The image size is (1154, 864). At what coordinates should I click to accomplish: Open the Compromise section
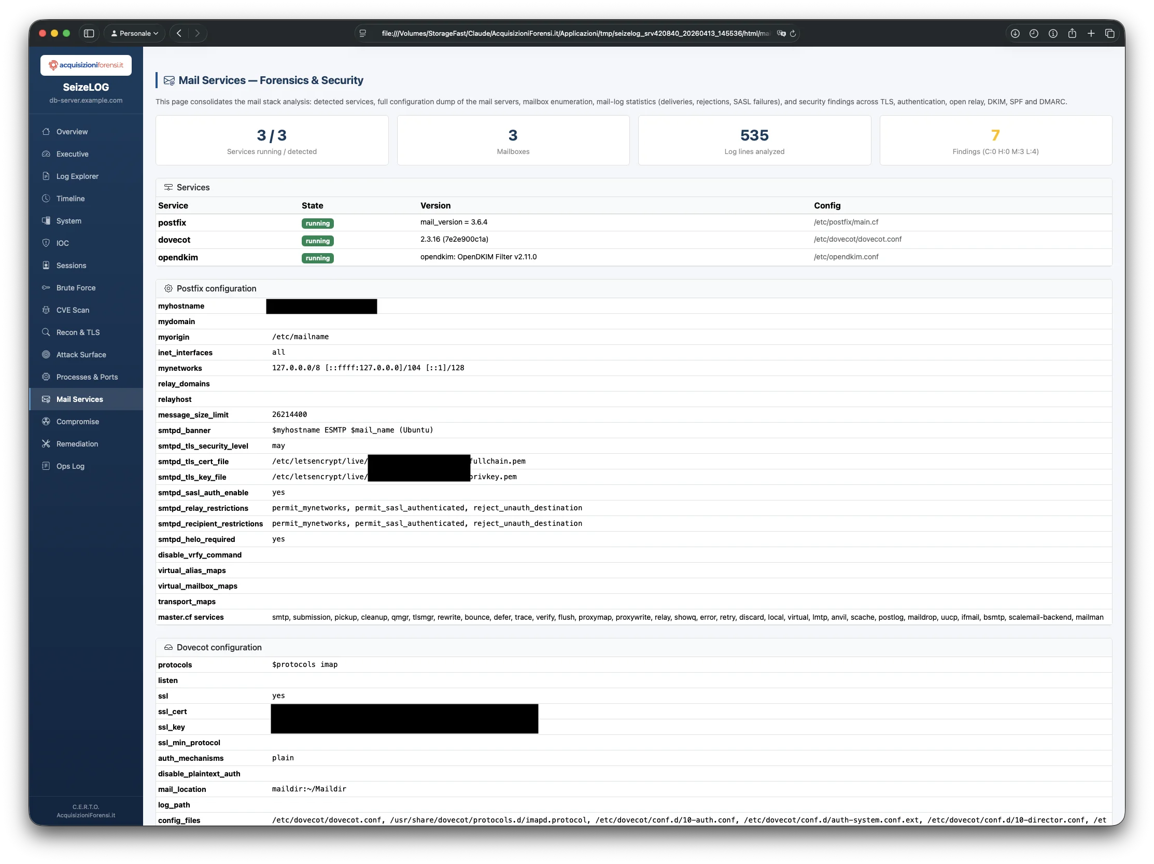[x=78, y=421]
